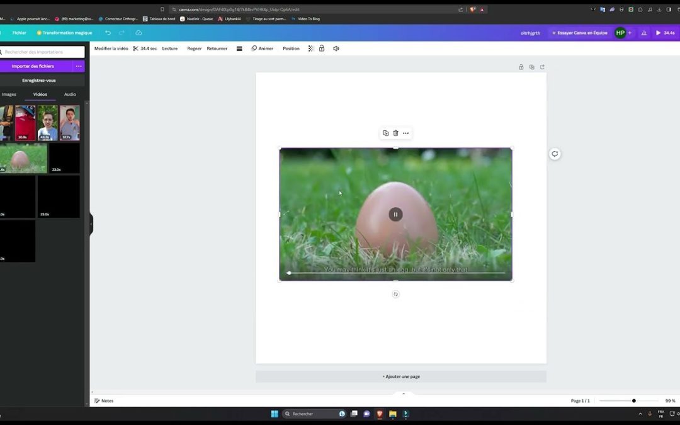Click the Rechercher taskbar search box
The width and height of the screenshot is (680, 425).
[x=314, y=414]
